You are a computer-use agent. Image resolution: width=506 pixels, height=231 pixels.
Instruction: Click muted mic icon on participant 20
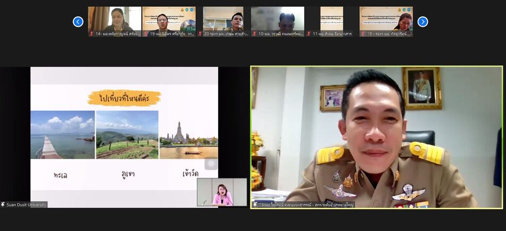[200, 34]
